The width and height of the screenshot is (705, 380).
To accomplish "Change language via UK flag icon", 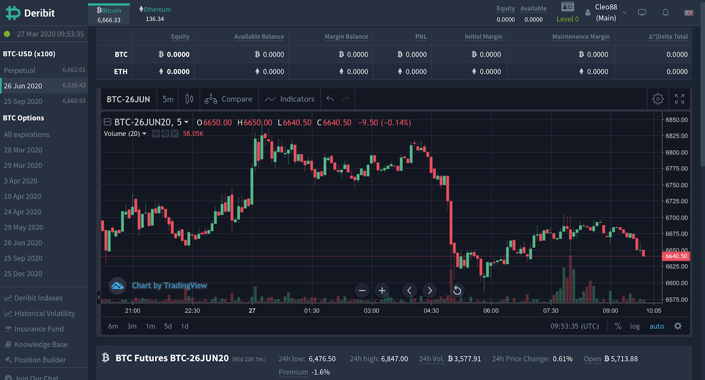I will click(x=689, y=13).
